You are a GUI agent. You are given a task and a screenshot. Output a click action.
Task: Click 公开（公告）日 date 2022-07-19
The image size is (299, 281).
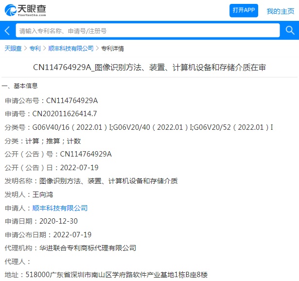[79, 168]
